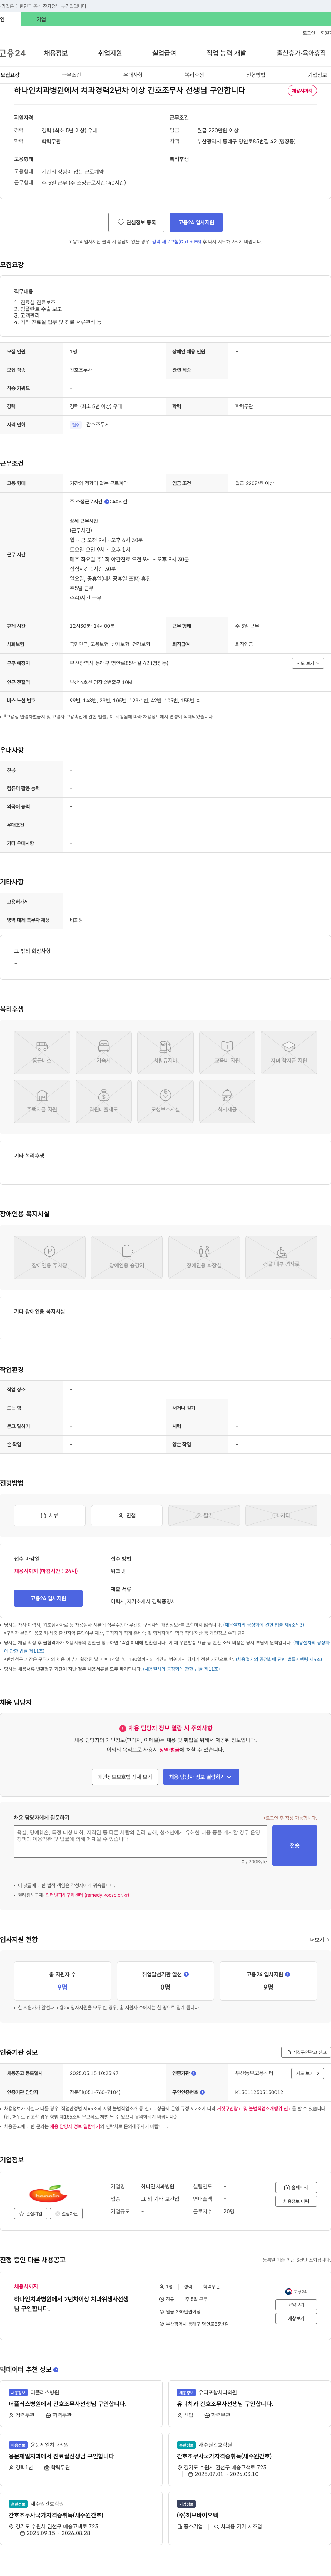This screenshot has width=331, height=2576.
Task: Switch to the 복리후생 tab
Action: click(x=194, y=75)
